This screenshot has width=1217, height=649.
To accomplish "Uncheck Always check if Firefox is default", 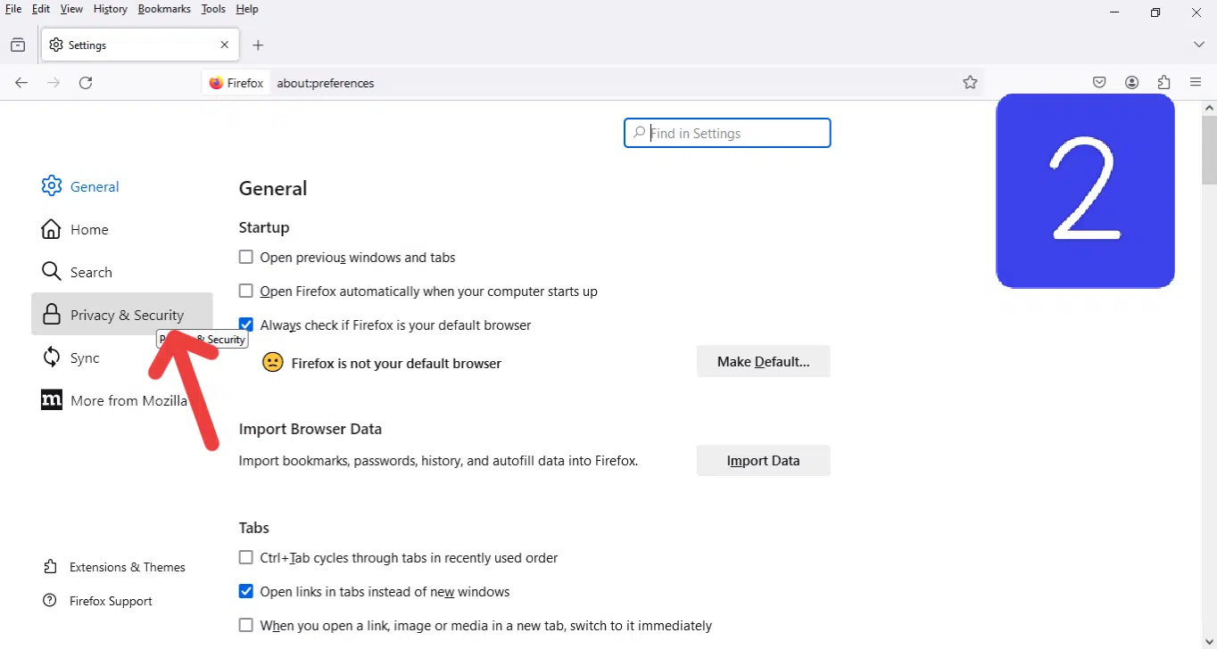I will point(246,325).
